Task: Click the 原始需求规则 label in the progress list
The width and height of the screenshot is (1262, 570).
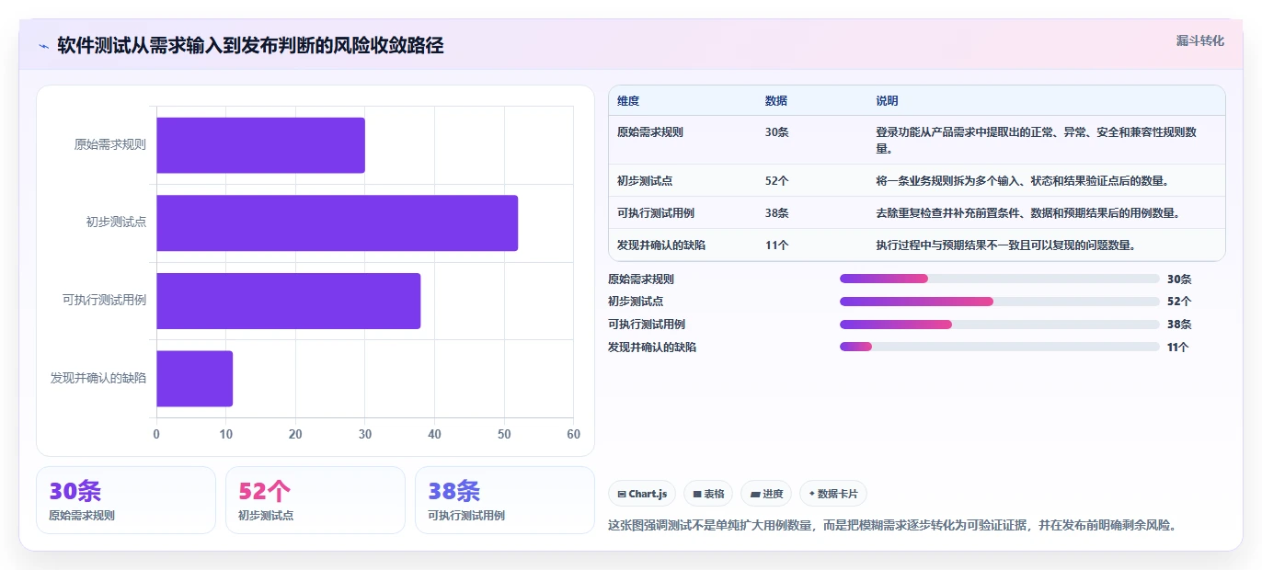Action: tap(641, 279)
